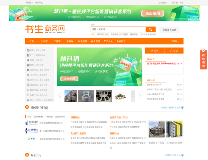Click the orange magnifier search button
Viewport: 208px width, 160px height.
[x=150, y=29]
